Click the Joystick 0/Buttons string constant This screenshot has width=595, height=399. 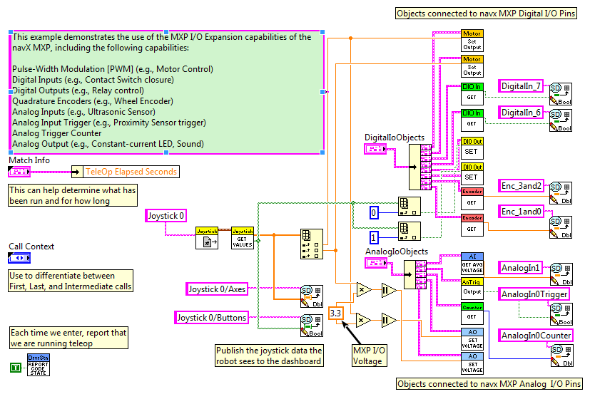212,318
